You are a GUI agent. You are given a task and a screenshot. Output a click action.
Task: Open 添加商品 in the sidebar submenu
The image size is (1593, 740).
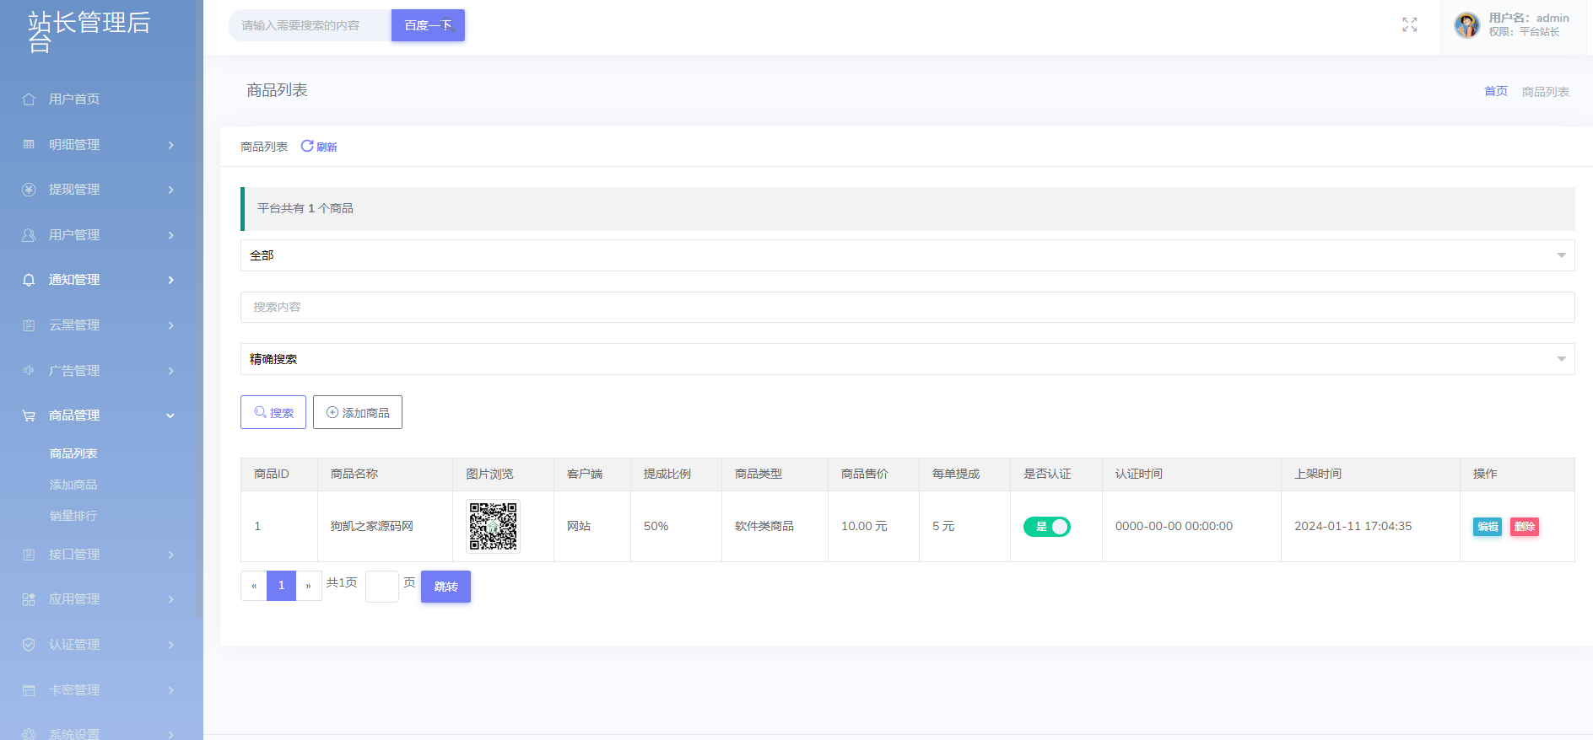click(x=73, y=485)
